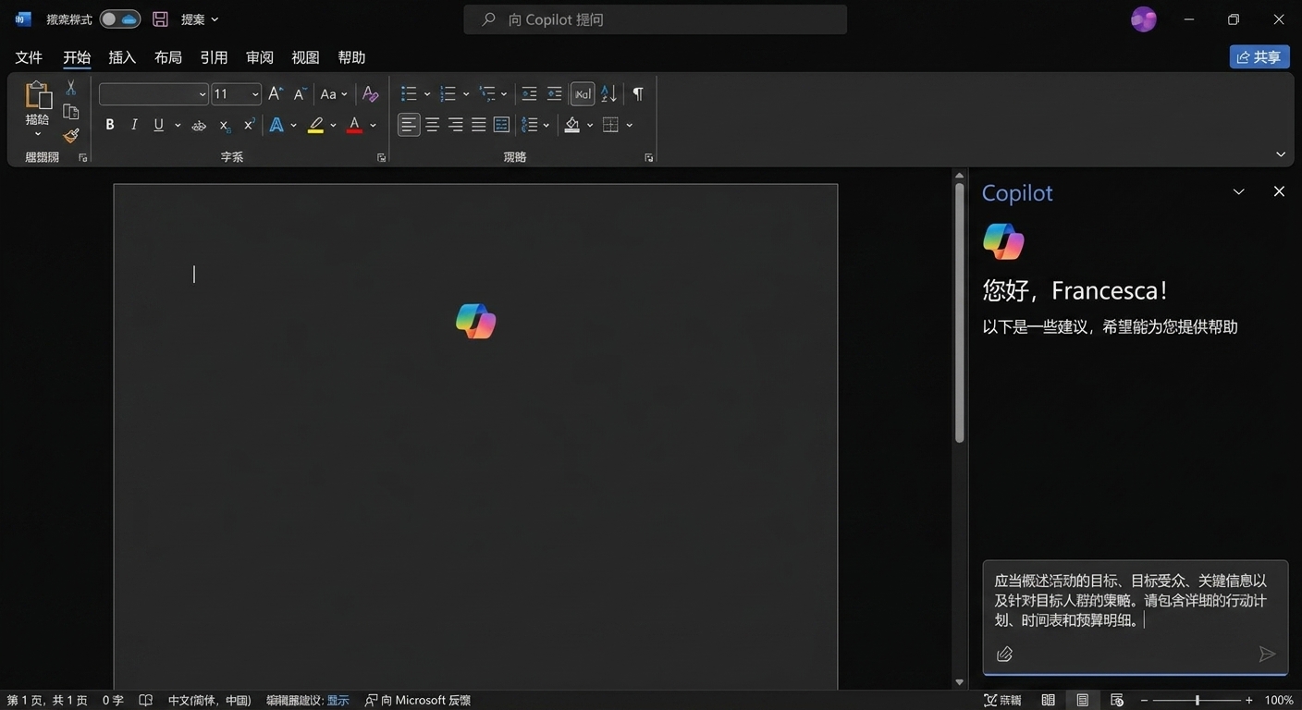Screen dimensions: 1302x710
Task: Click the 向 Copilot 提问 search box
Action: point(655,19)
